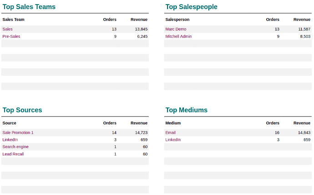Click the 13,845 revenue value
This screenshot has width=314, height=195.
click(141, 29)
